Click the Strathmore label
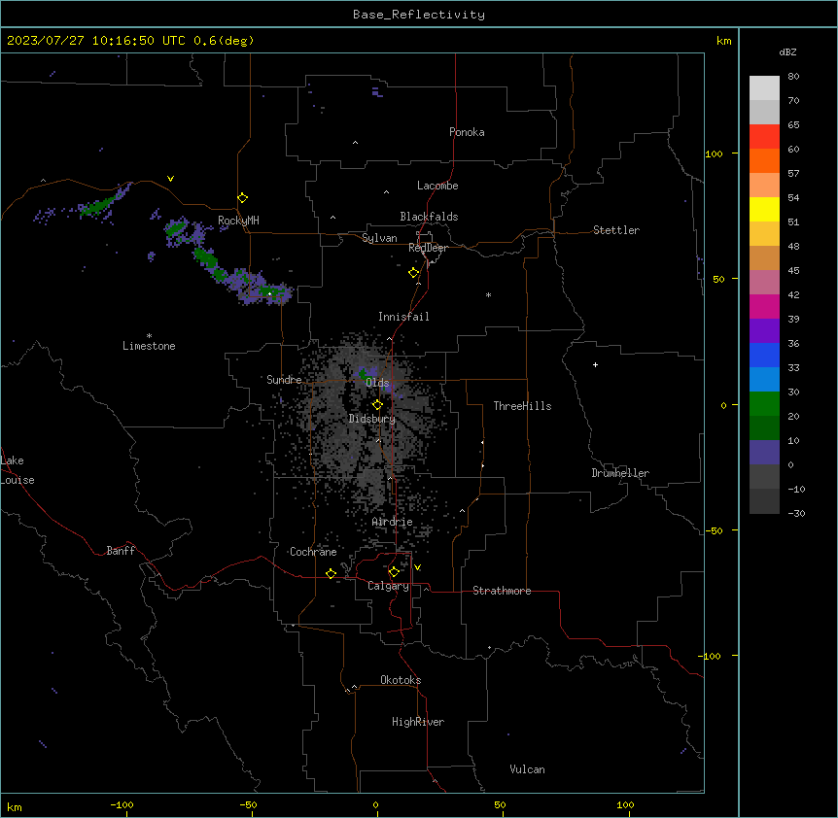Screen dimensions: 838x818 [x=502, y=591]
